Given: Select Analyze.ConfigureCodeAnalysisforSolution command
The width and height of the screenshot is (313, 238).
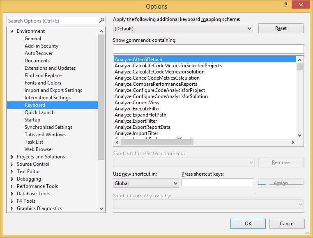Looking at the screenshot, I should [x=161, y=96].
